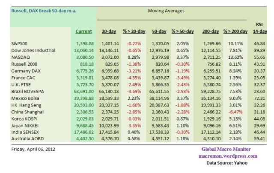Viewport: 274px width, 173px height.
Task: Select the title Russell, DAX Break 50-day m.a.
Action: click(x=42, y=10)
